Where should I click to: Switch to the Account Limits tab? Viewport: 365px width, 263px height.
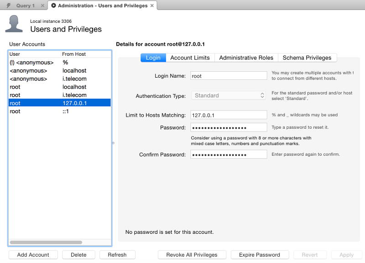[190, 58]
